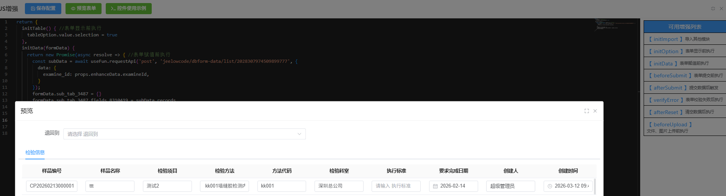Click the shrink icon at top right

pos(713,8)
